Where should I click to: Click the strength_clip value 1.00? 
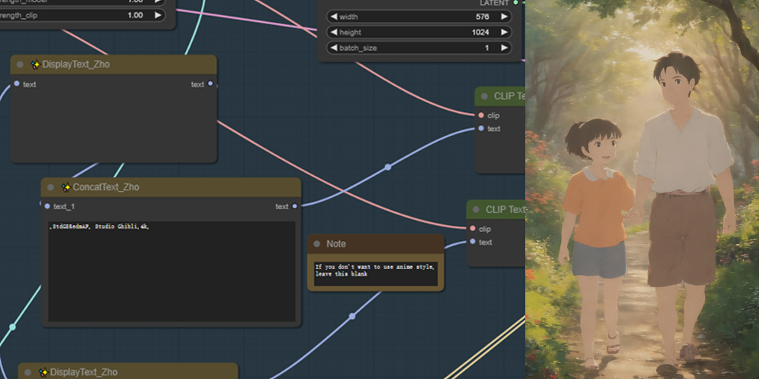135,15
